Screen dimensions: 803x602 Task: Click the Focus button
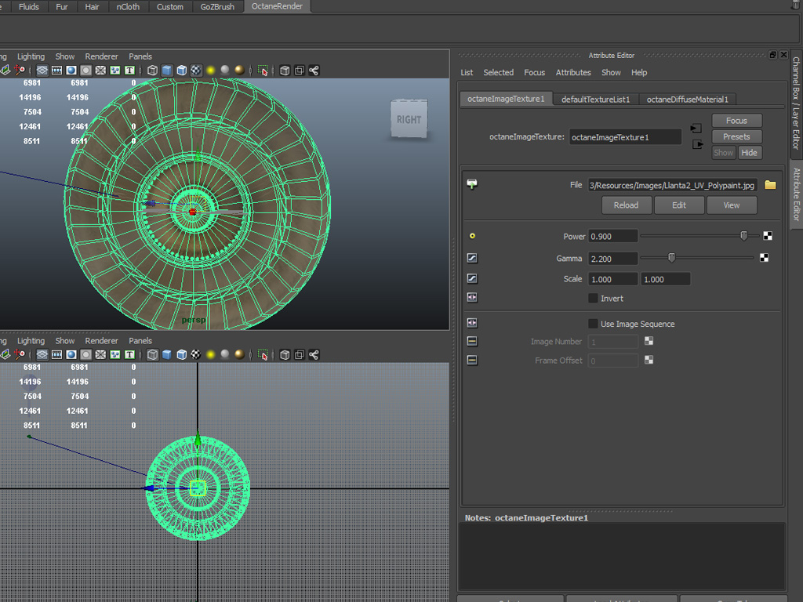(736, 121)
